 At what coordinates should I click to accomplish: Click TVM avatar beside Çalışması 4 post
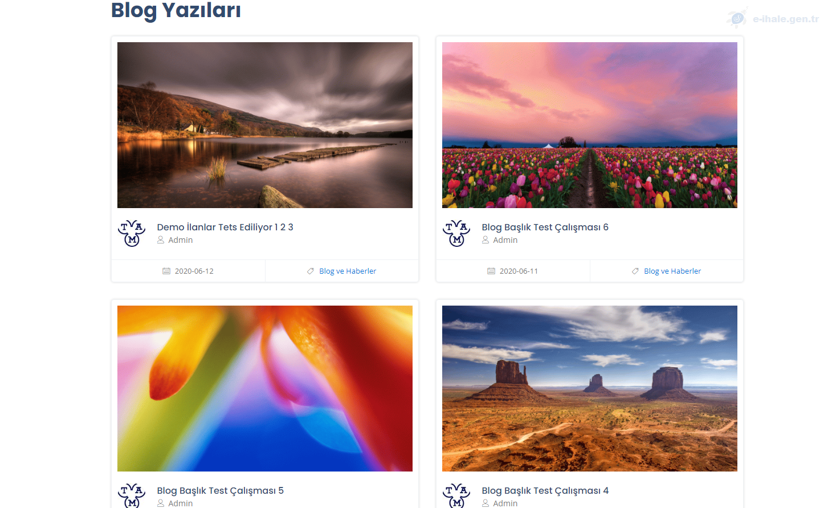[456, 495]
